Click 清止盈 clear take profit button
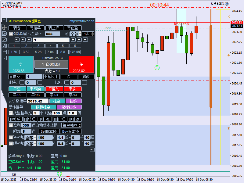This screenshot has height=183, width=244. coord(73,28)
